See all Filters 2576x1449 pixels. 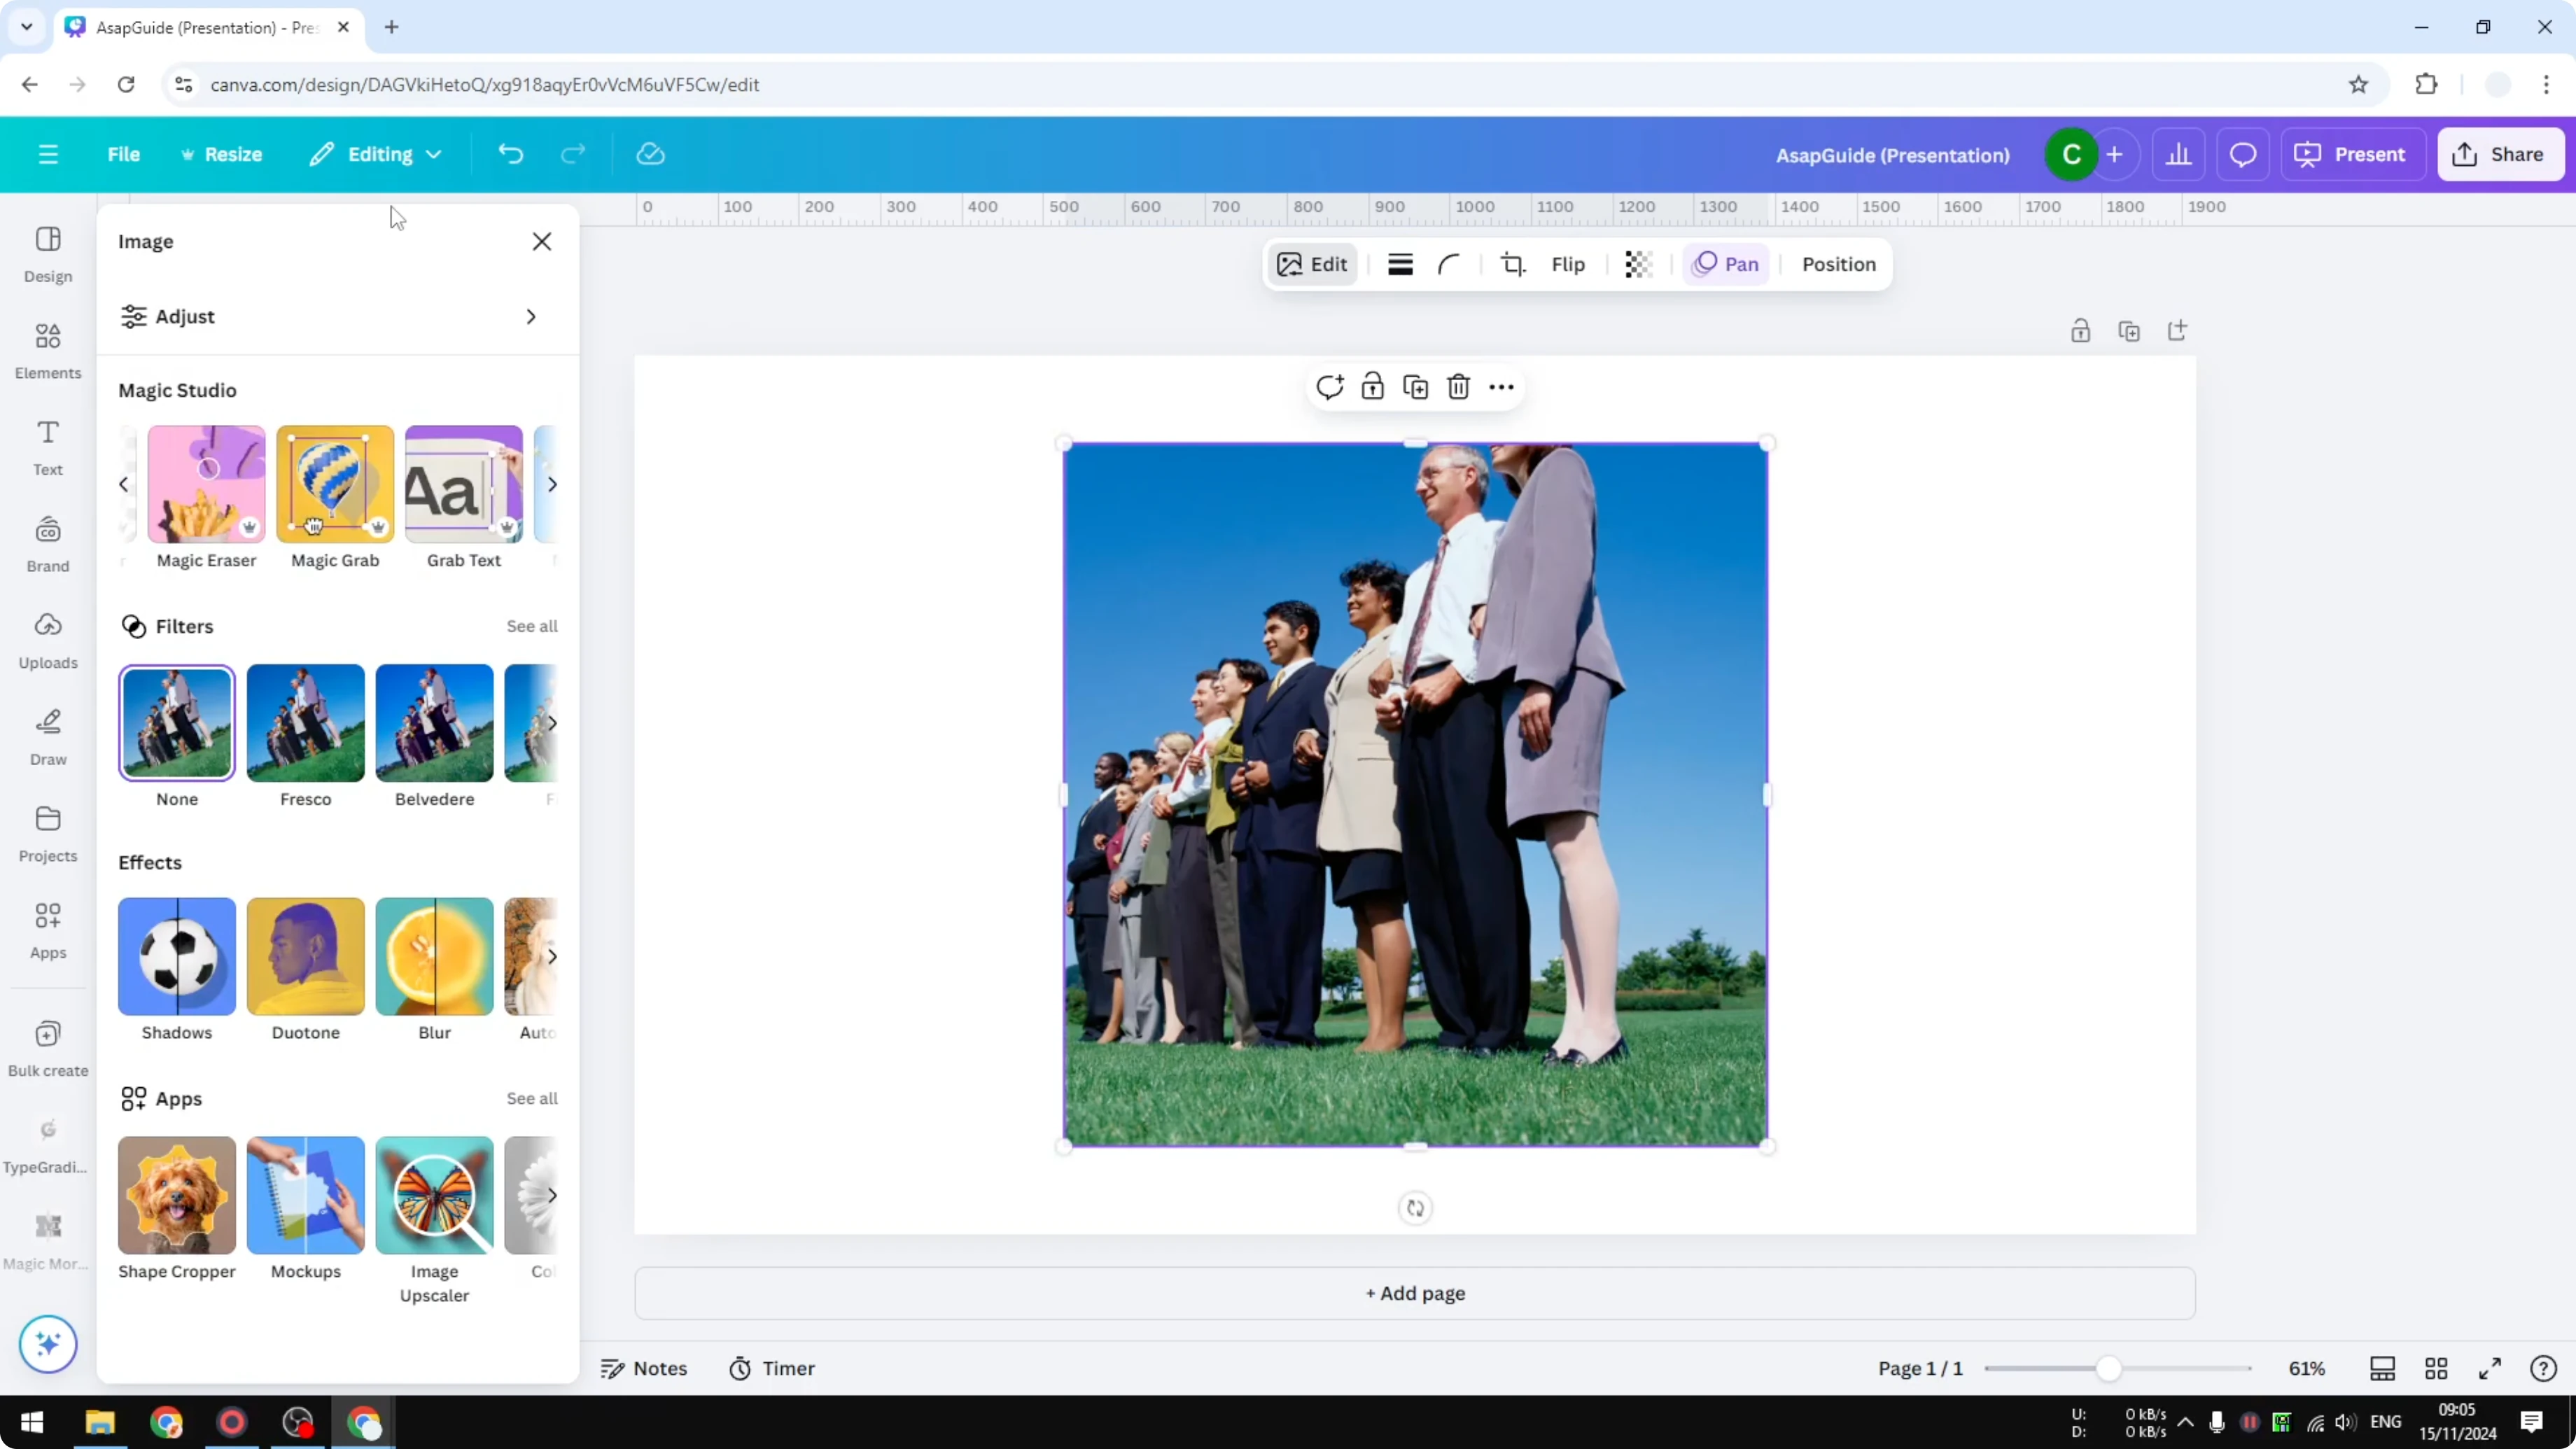tap(531, 626)
